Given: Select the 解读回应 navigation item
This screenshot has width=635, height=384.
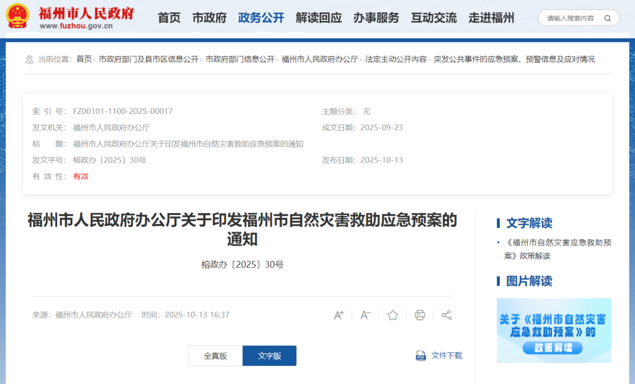Looking at the screenshot, I should (x=318, y=18).
